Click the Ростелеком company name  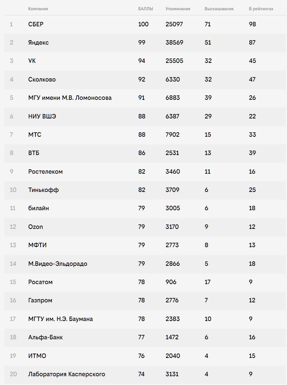pos(45,171)
